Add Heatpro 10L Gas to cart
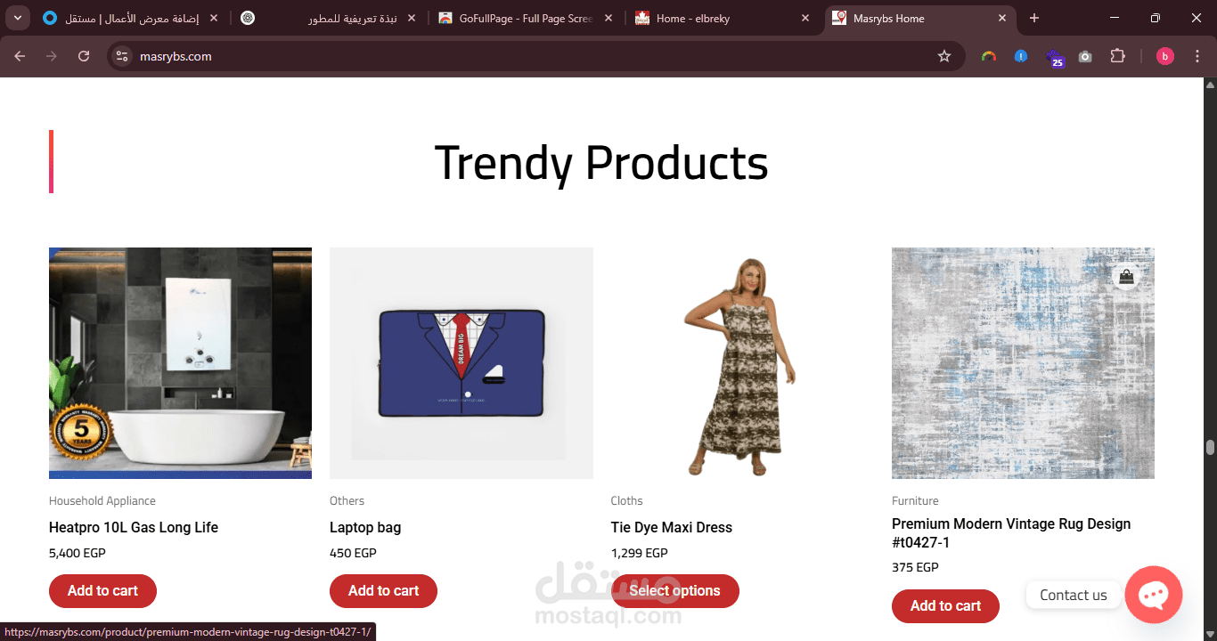 click(x=102, y=591)
